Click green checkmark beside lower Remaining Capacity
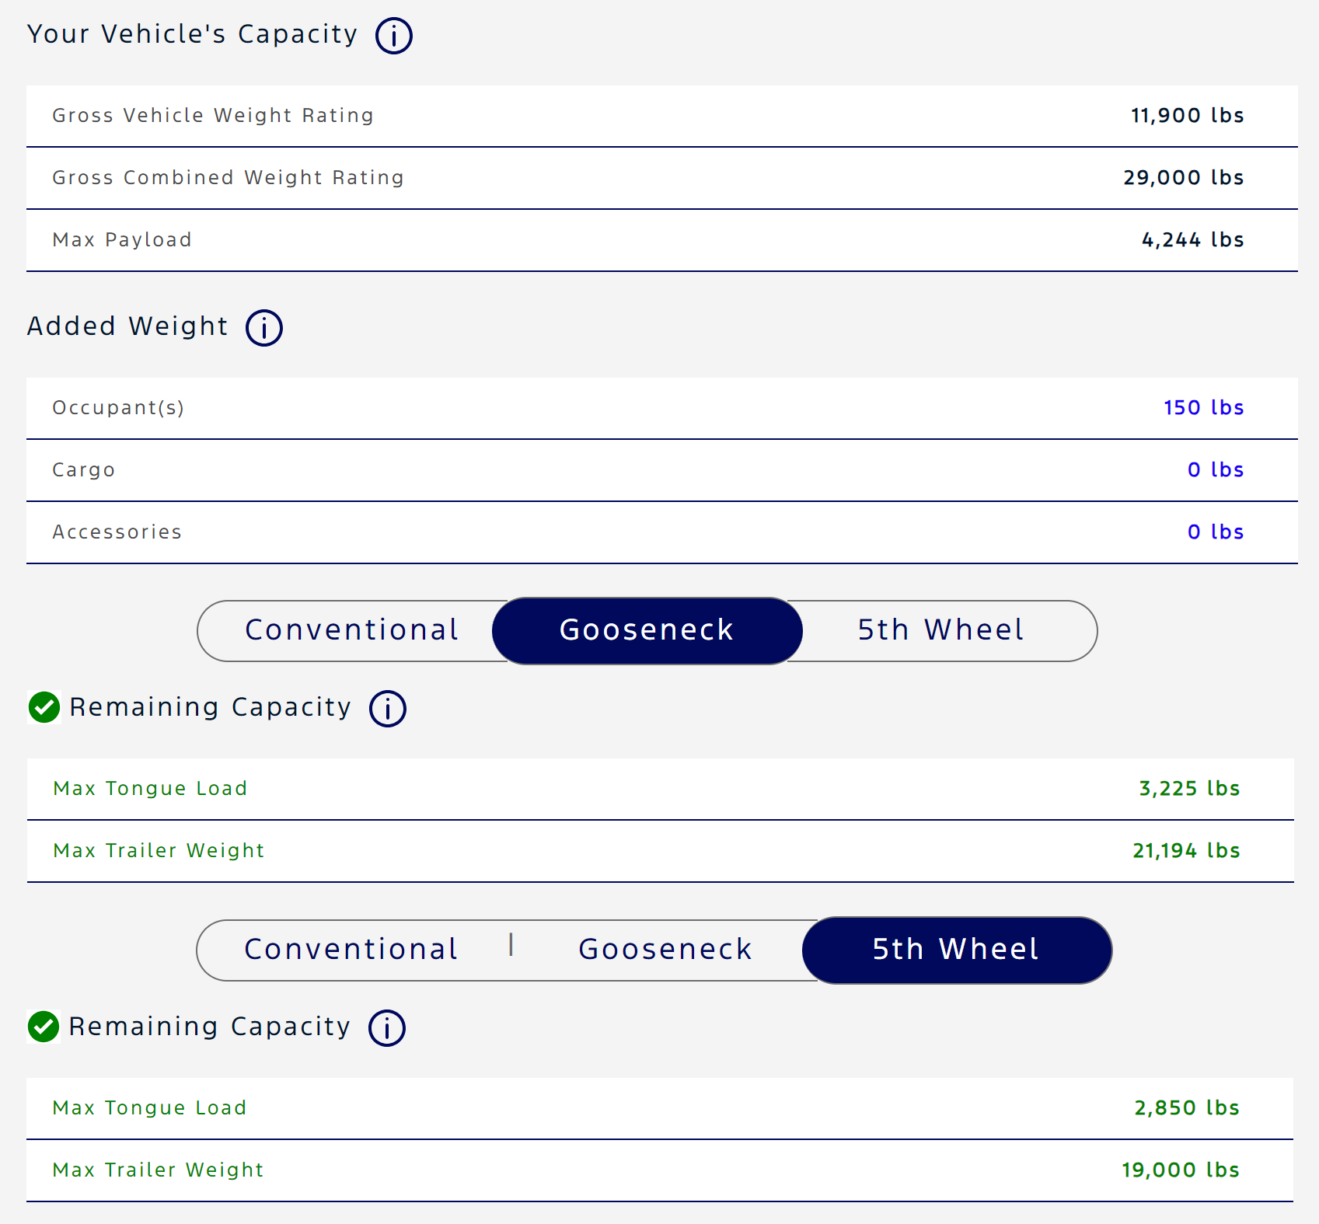This screenshot has width=1319, height=1224. click(x=44, y=1026)
